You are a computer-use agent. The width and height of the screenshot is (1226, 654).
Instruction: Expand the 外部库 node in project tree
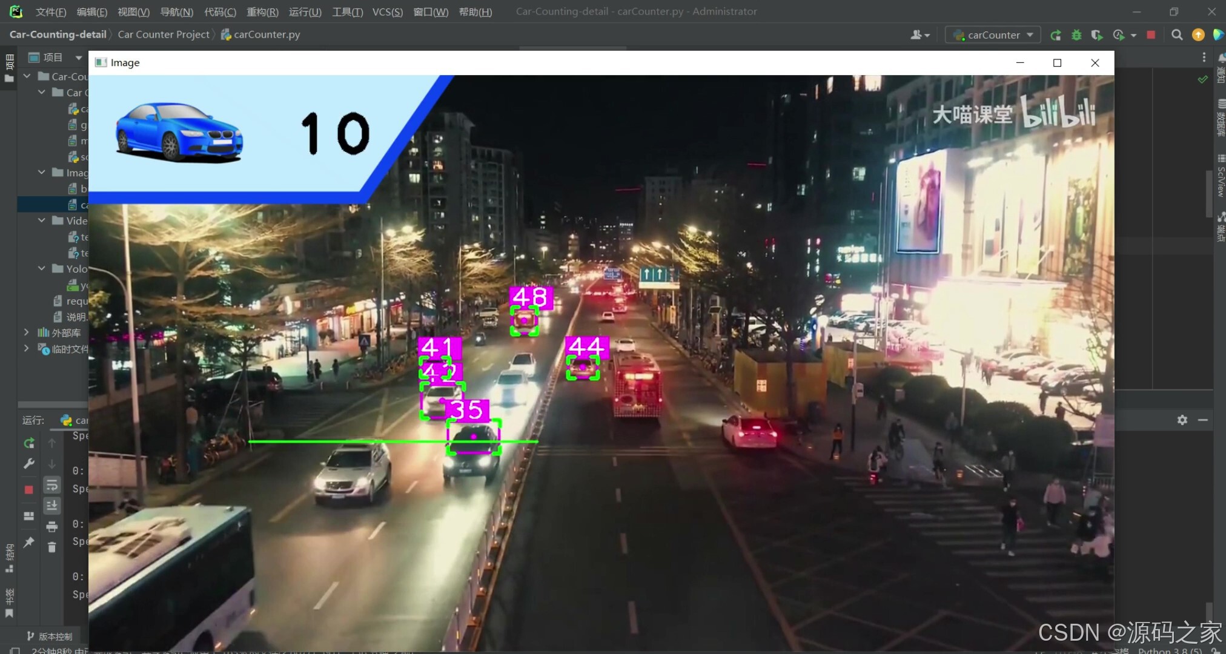click(x=26, y=332)
